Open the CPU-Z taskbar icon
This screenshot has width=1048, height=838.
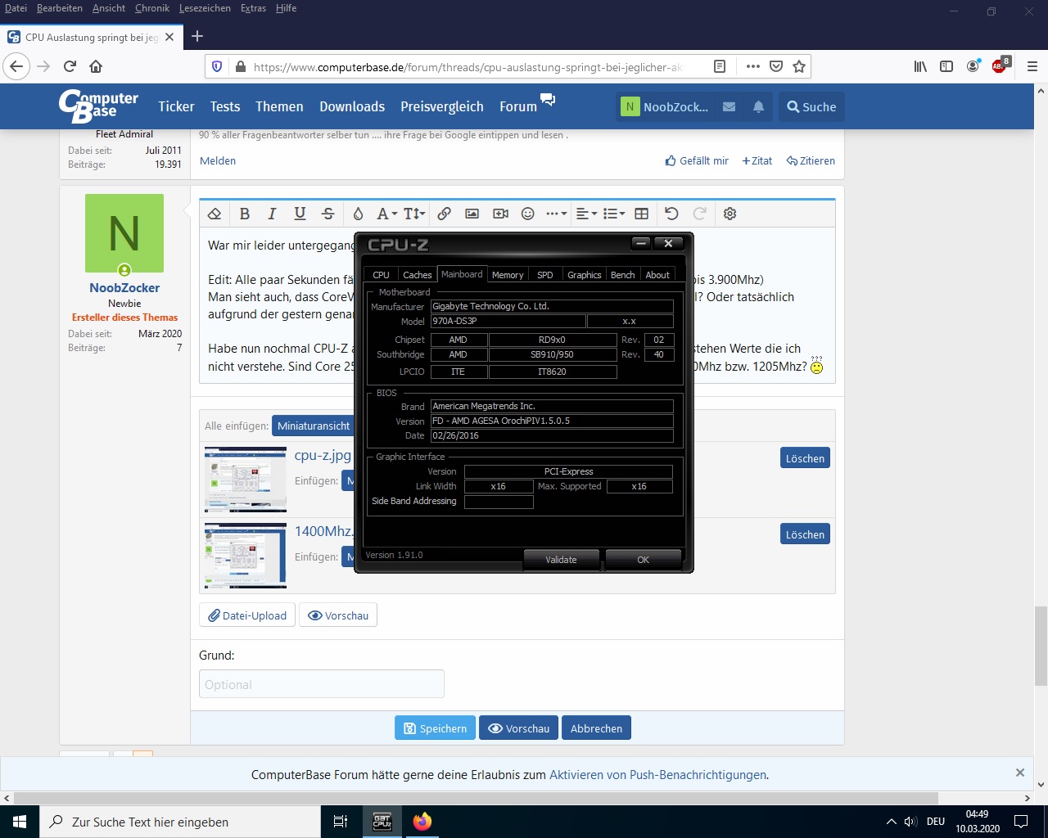pyautogui.click(x=382, y=822)
